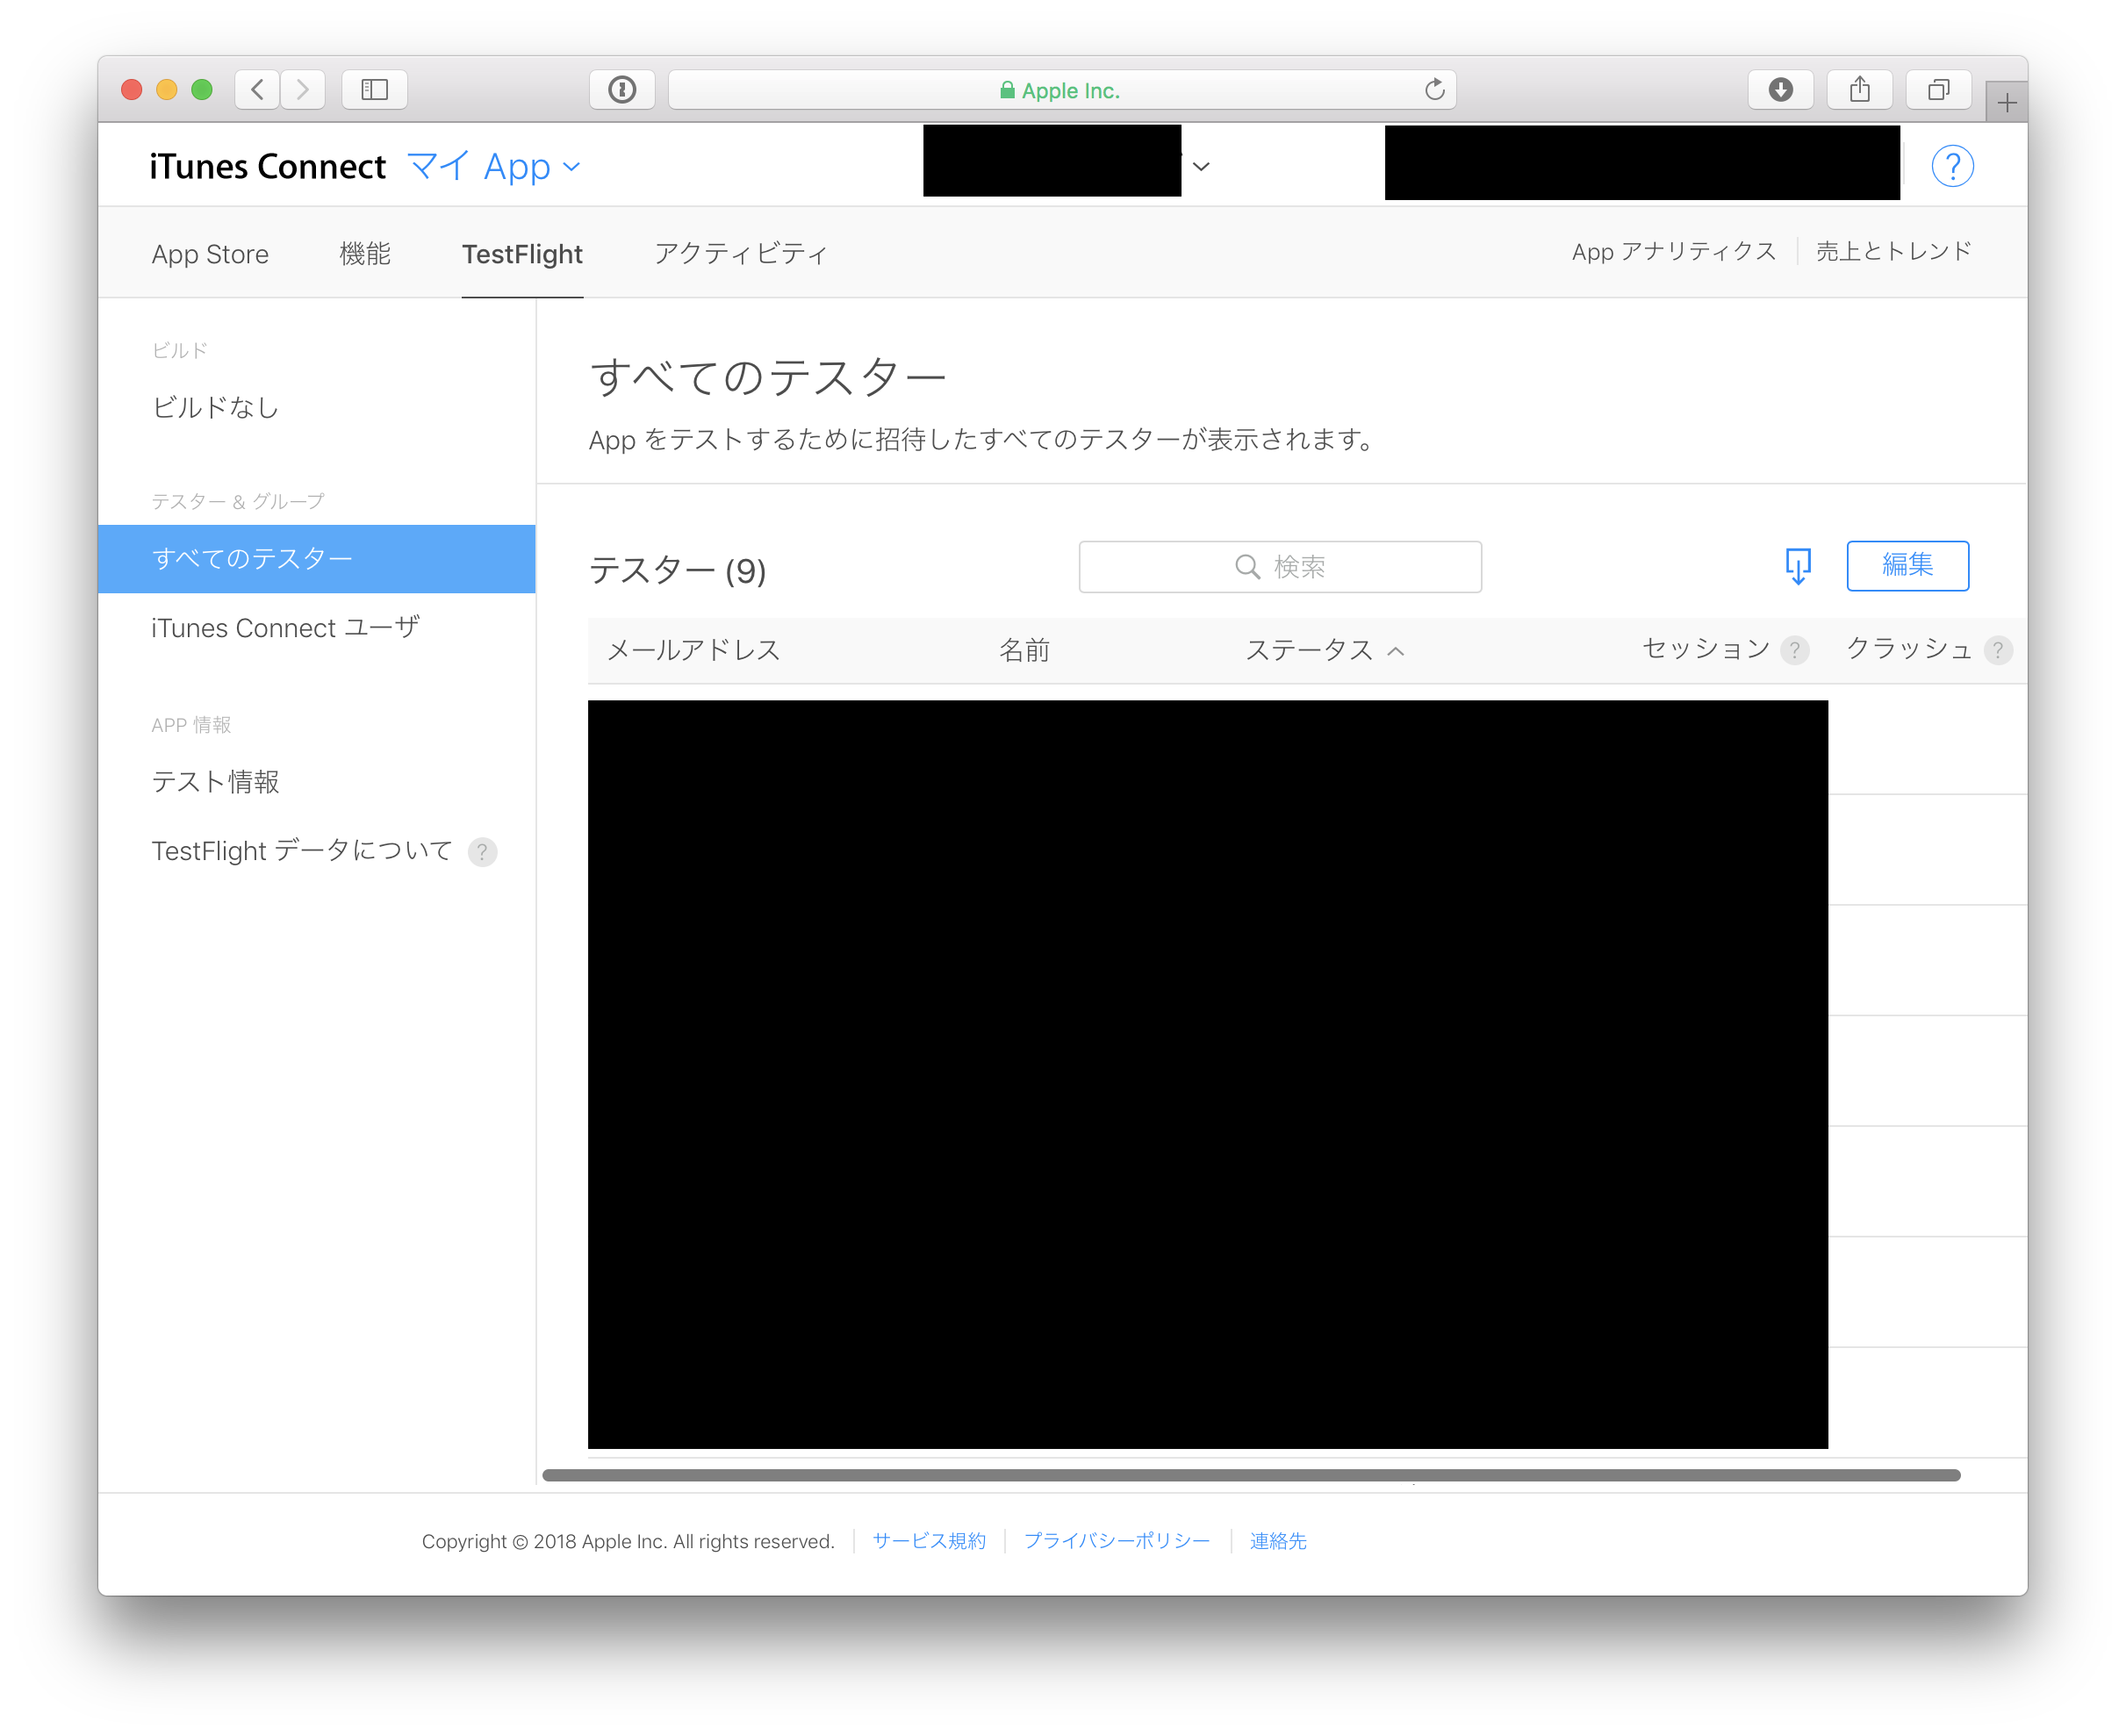Screen dimensions: 2126x1736
Task: Click the Safari share icon
Action: click(1859, 89)
